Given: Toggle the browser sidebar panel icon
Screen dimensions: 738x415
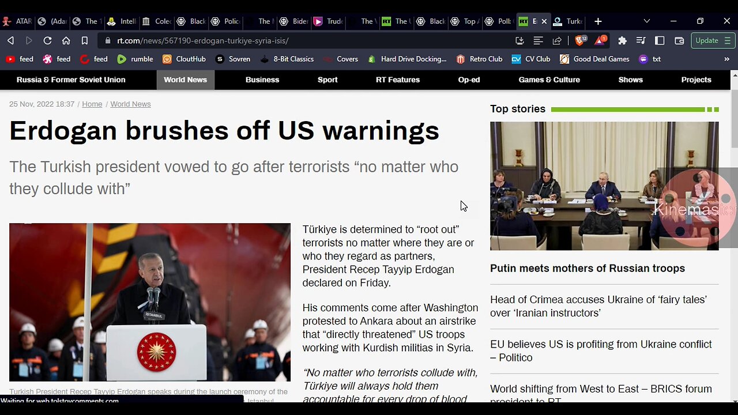Looking at the screenshot, I should [660, 41].
